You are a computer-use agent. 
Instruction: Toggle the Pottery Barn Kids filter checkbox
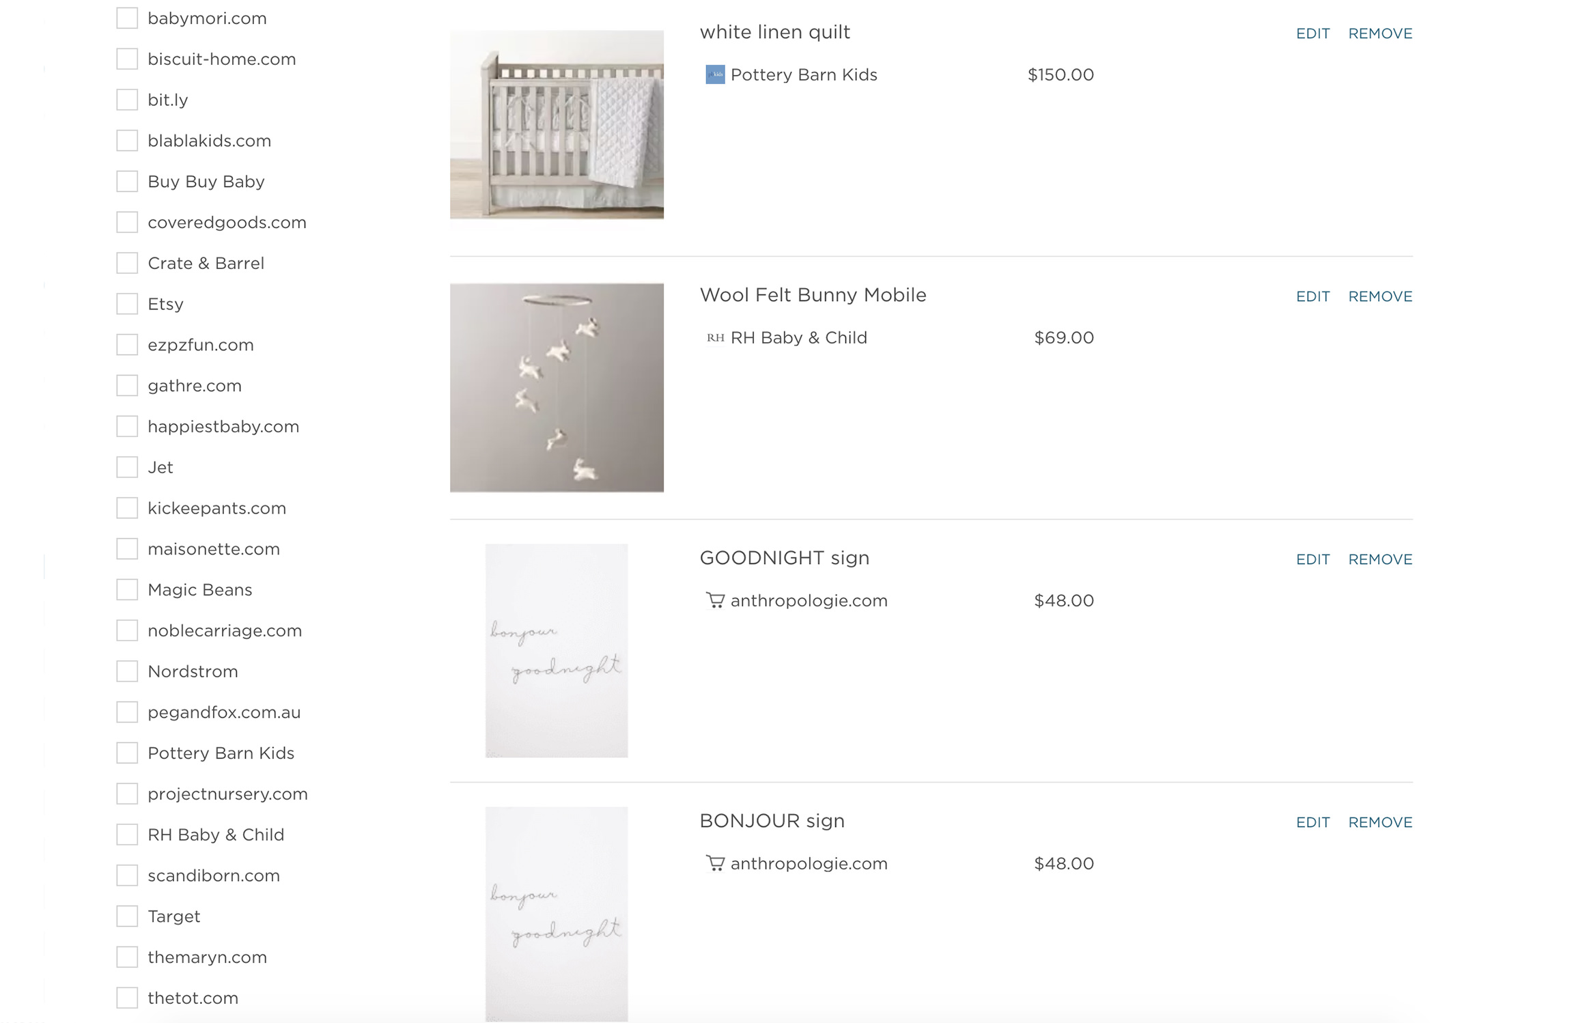tap(127, 753)
